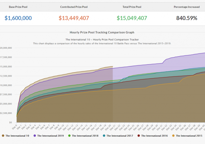Click the Percentage Increased label
The height and width of the screenshot is (144, 205).
(x=187, y=7)
